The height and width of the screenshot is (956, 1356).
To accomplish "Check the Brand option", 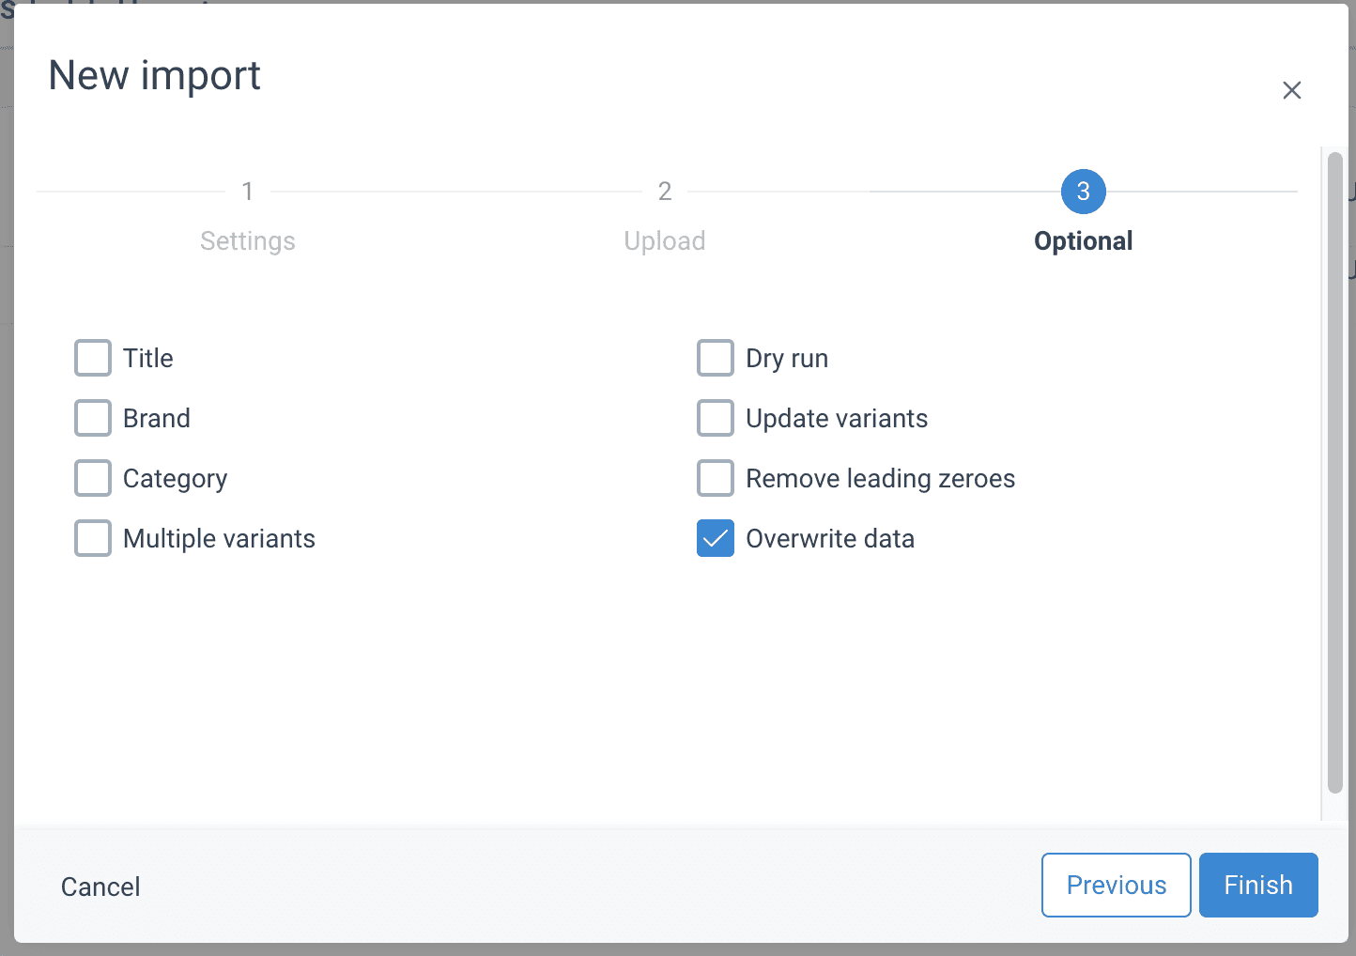I will click(x=93, y=418).
